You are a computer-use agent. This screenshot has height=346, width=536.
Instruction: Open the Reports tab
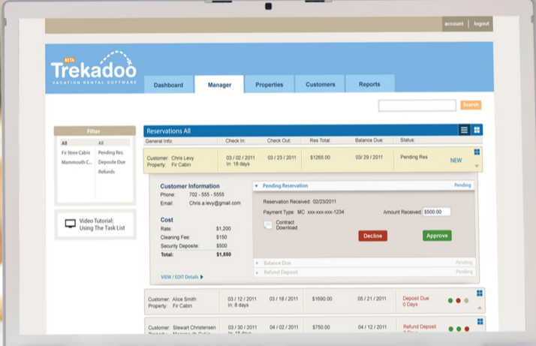(x=369, y=84)
